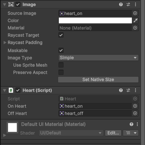Open object picker for Off Heart
The image size is (145, 145).
[135, 113]
